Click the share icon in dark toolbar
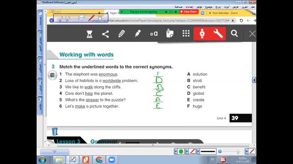 pos(105,34)
